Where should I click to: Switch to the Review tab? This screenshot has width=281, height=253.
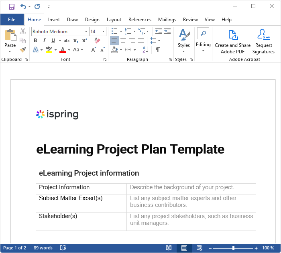click(x=190, y=20)
